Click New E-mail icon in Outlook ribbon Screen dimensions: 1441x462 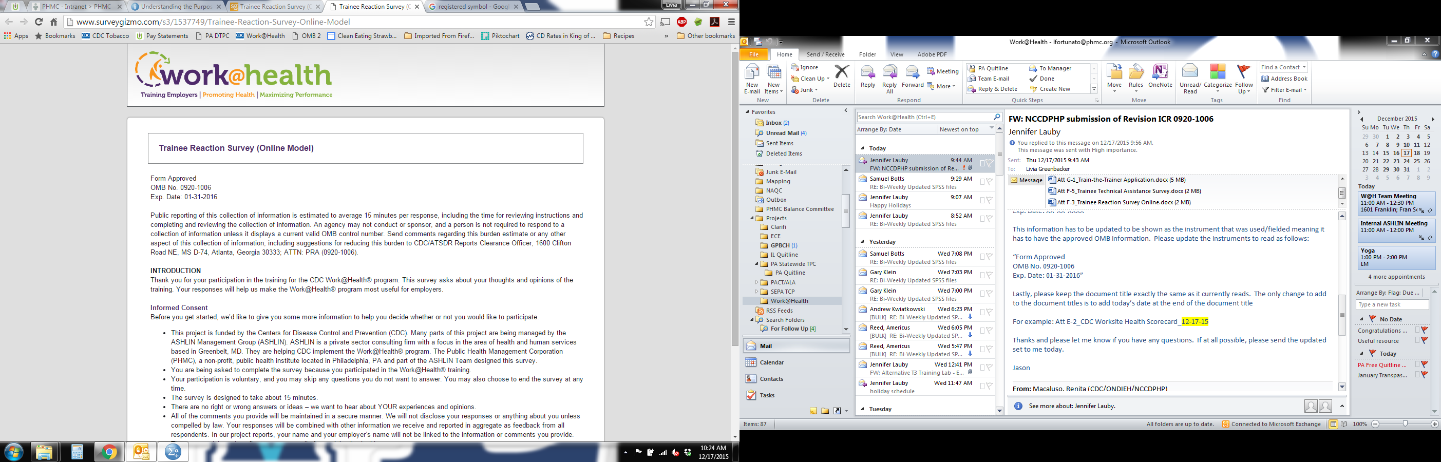751,79
